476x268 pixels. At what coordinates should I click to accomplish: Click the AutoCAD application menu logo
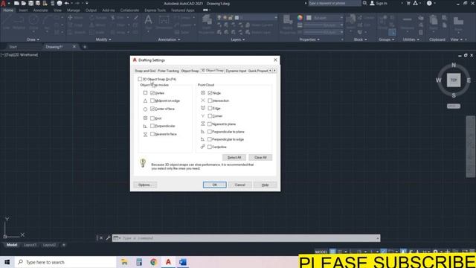3,4
